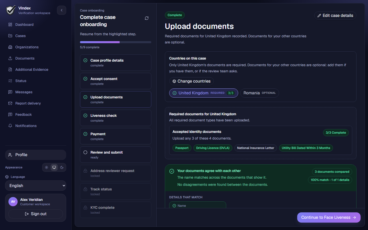Open Dashboard from the sidebar

[36, 25]
